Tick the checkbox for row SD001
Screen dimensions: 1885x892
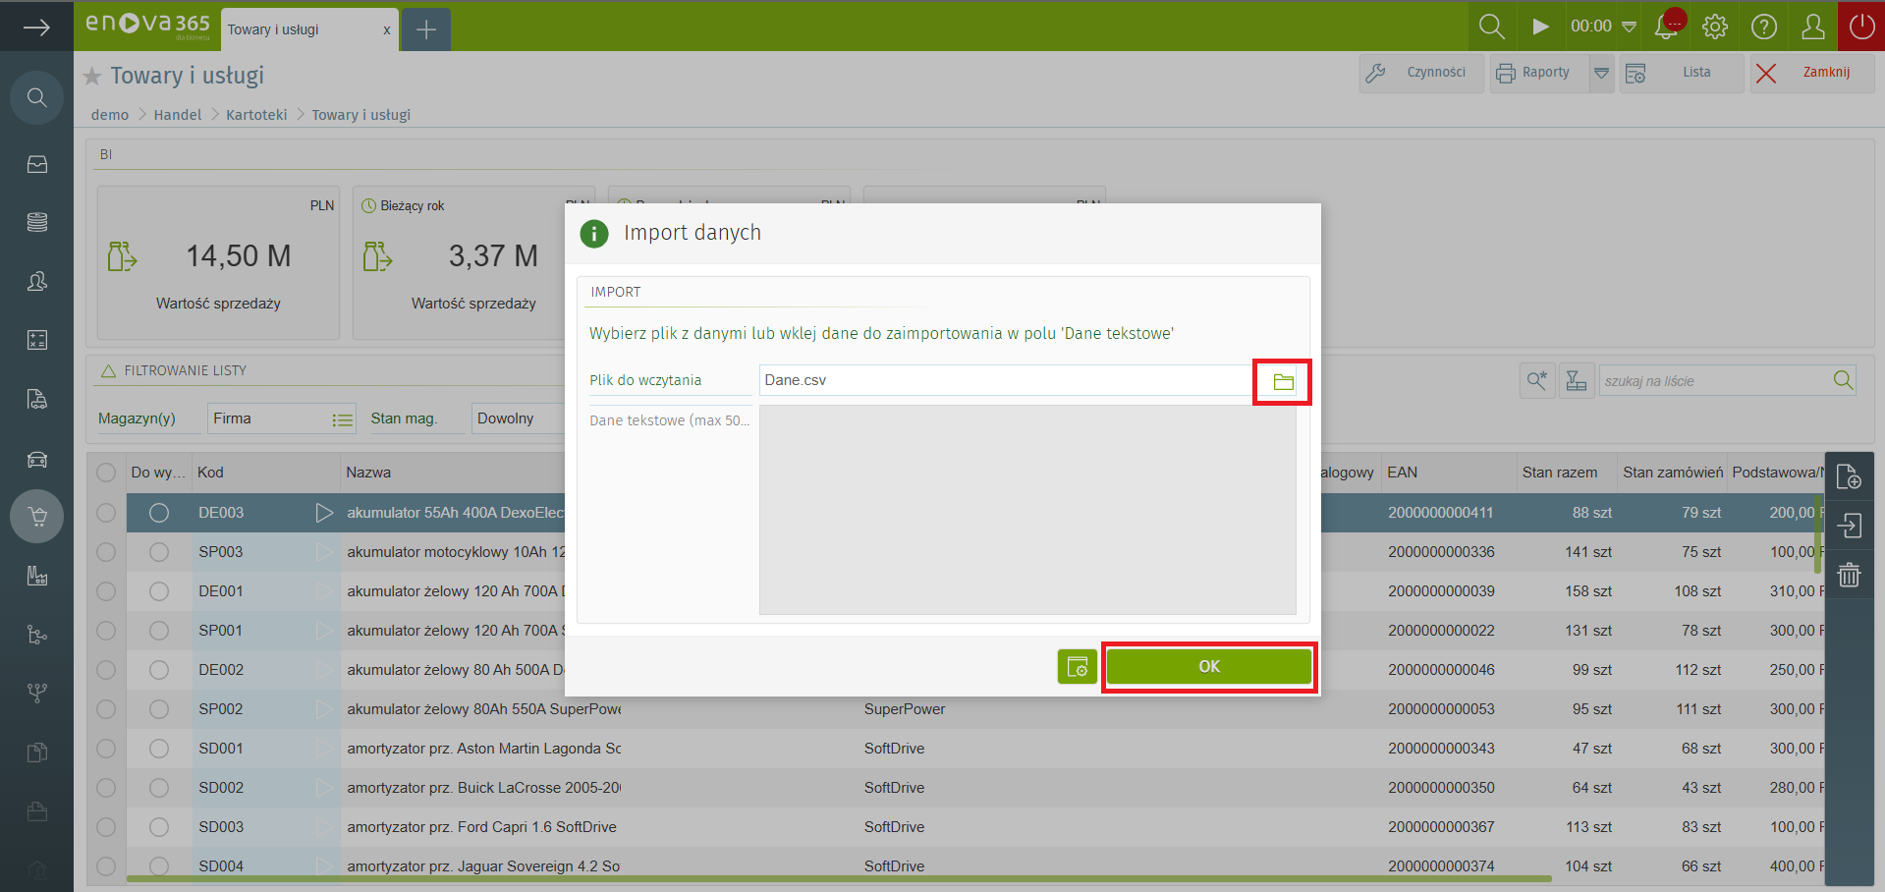pos(106,749)
